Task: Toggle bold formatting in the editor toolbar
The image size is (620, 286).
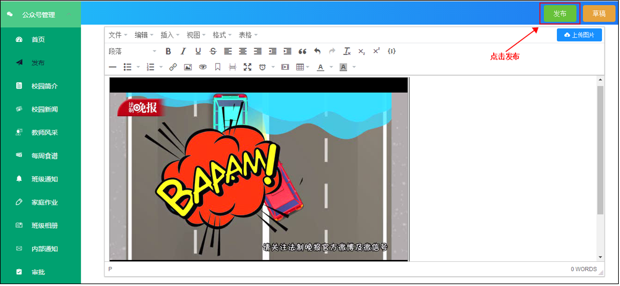Action: [x=167, y=51]
